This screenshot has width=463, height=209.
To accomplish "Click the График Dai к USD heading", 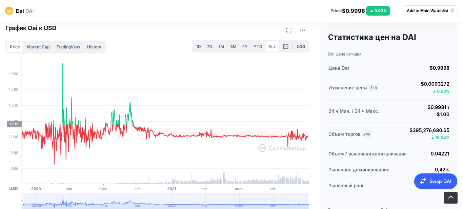I will (x=31, y=28).
